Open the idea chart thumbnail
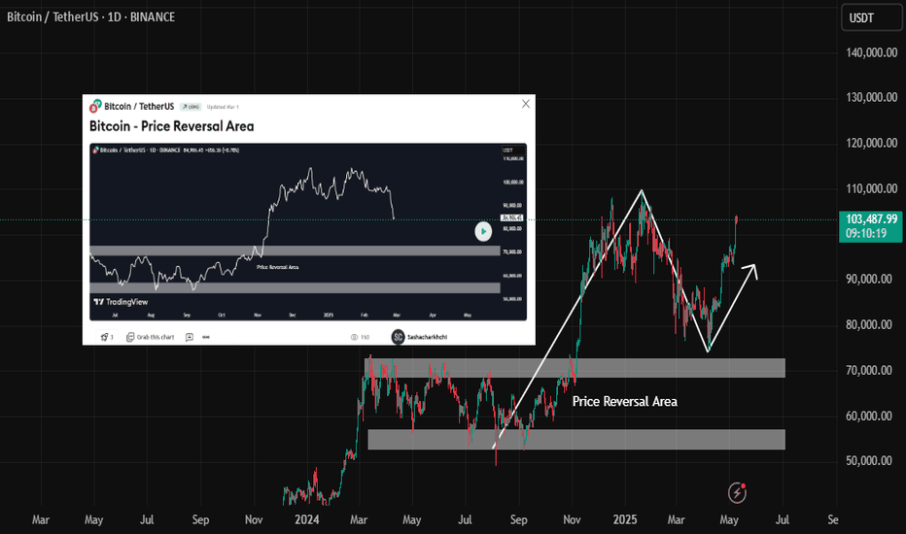The height and width of the screenshot is (534, 906). [308, 231]
